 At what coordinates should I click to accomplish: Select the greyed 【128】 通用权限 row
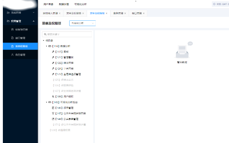(60, 130)
